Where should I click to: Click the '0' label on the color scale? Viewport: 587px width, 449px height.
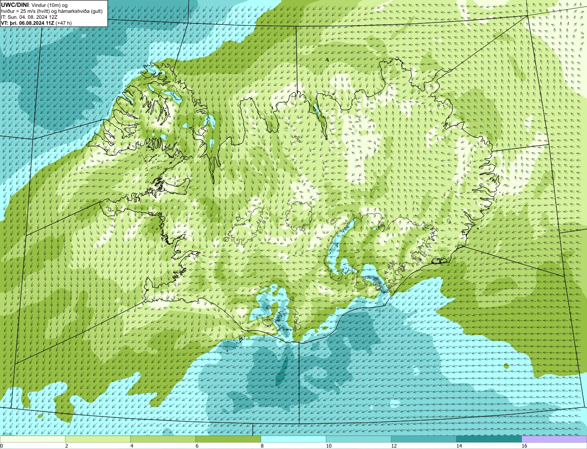click(1, 446)
